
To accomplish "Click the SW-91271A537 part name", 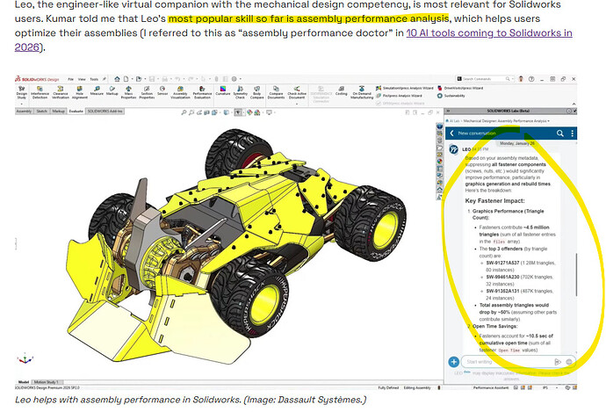I will tap(502, 263).
